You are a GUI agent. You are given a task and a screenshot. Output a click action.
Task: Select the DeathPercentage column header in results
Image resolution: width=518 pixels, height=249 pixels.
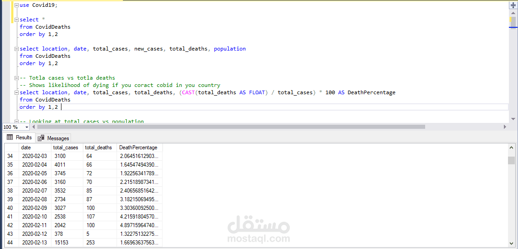click(139, 147)
